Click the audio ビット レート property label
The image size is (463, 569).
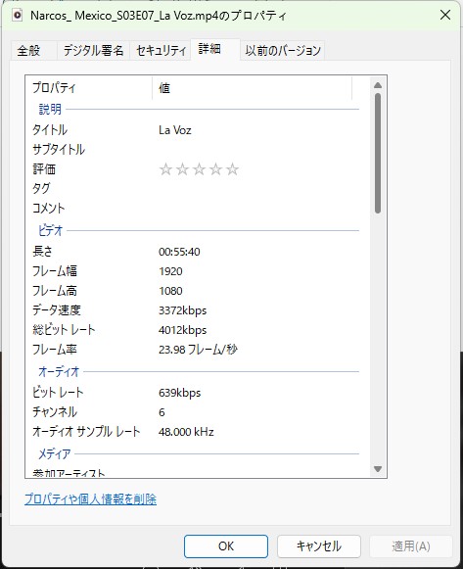[x=58, y=393]
